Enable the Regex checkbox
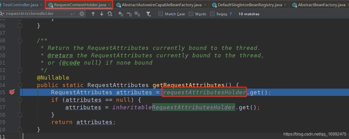 [x=212, y=14]
